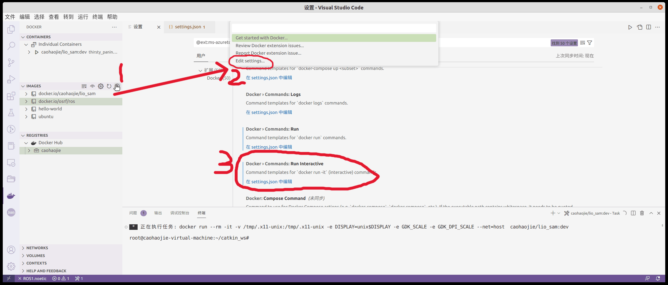The width and height of the screenshot is (668, 285).
Task: Open the Remote Explorer view
Action: point(11,163)
